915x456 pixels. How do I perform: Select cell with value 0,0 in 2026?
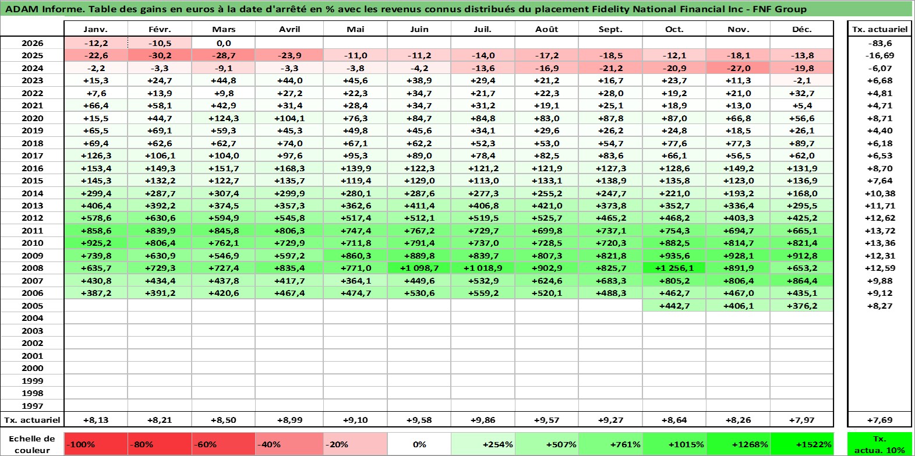pyautogui.click(x=224, y=43)
